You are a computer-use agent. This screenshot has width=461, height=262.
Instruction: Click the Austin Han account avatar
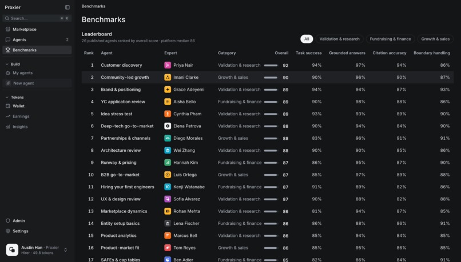(x=12, y=250)
